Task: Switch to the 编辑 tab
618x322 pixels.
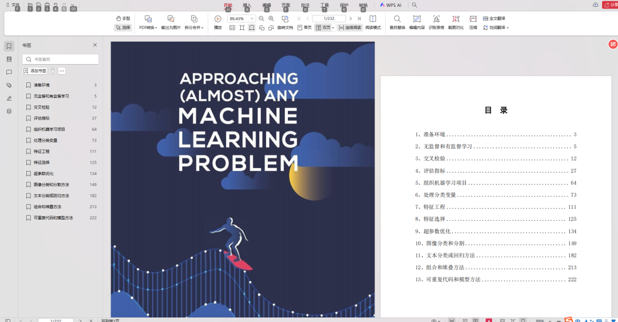Action: pyautogui.click(x=267, y=5)
